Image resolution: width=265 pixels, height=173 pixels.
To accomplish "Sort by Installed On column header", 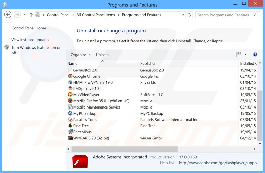I will click(x=248, y=63).
